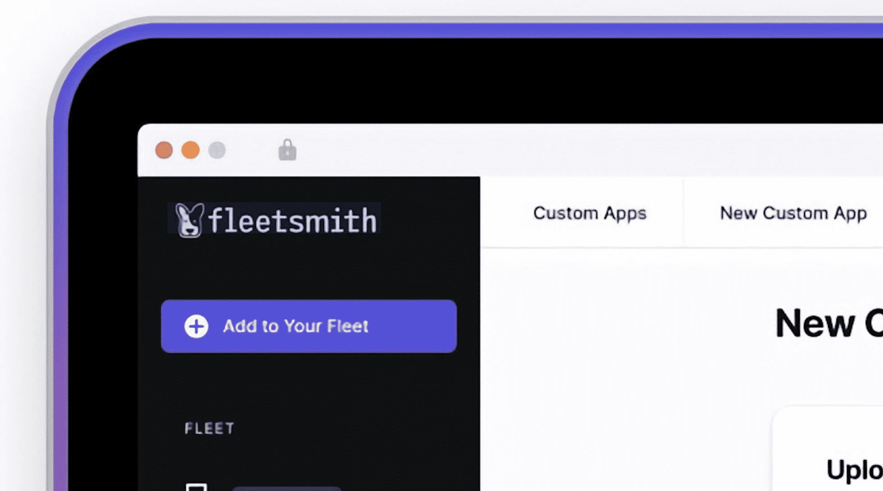Close the window with the red button

164,150
